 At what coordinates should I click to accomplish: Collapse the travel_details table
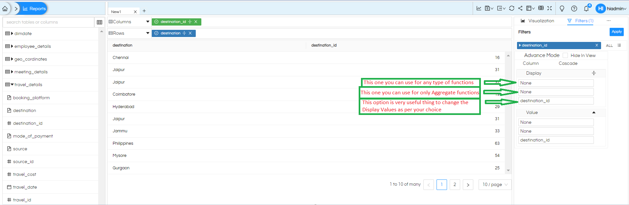12,84
